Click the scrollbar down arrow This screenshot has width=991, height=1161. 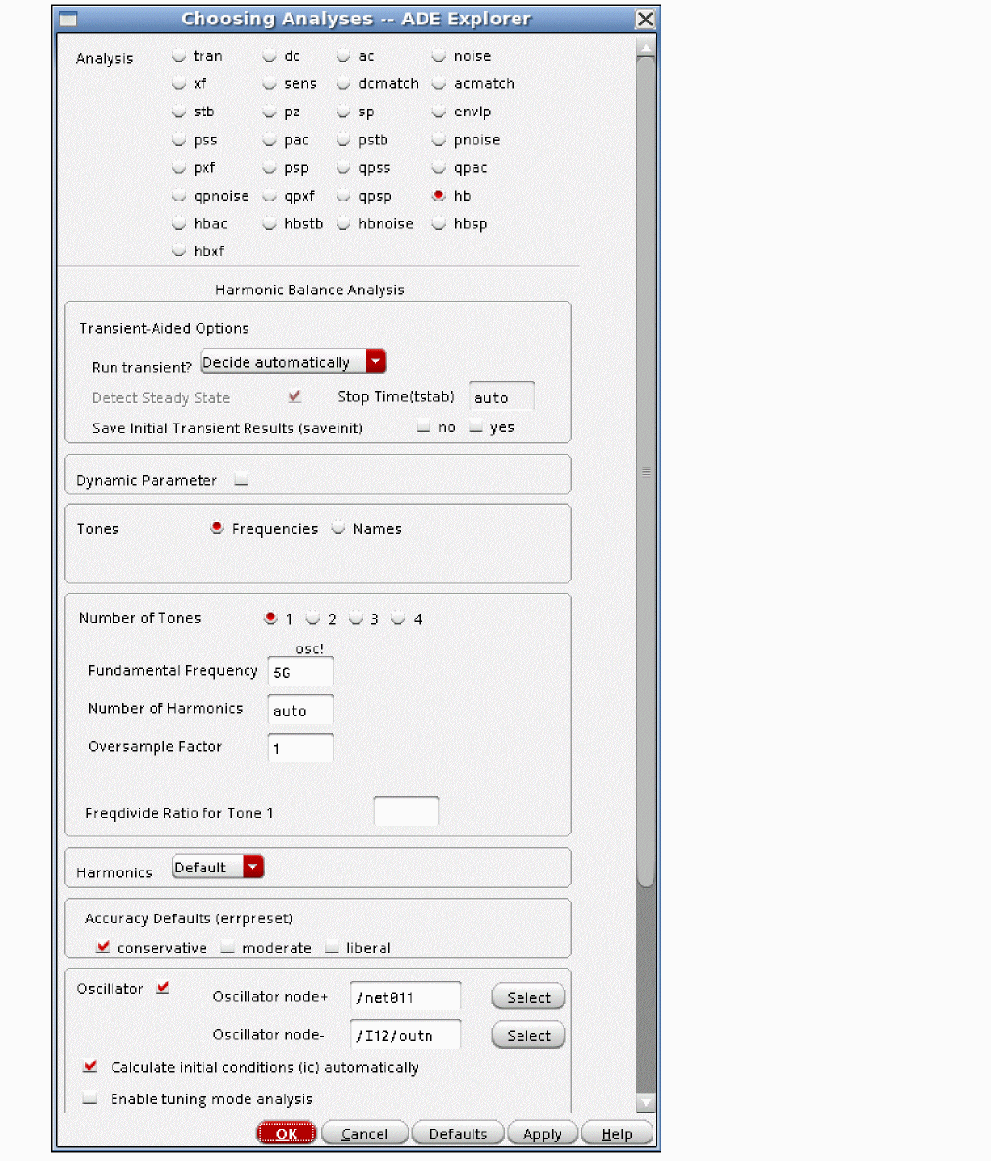click(x=645, y=1102)
